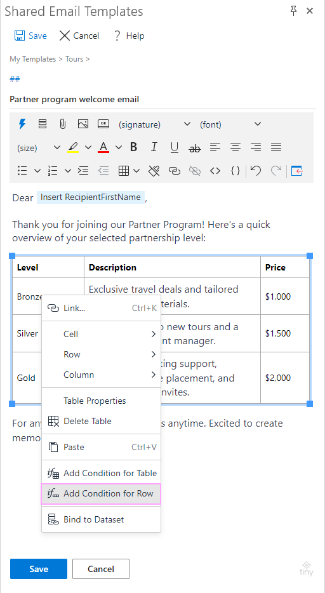Toggle italic formatting
Image resolution: width=325 pixels, height=593 pixels.
[154, 147]
